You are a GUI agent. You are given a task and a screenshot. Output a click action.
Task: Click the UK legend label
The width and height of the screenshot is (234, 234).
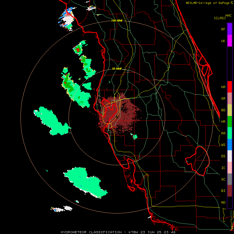223,41
